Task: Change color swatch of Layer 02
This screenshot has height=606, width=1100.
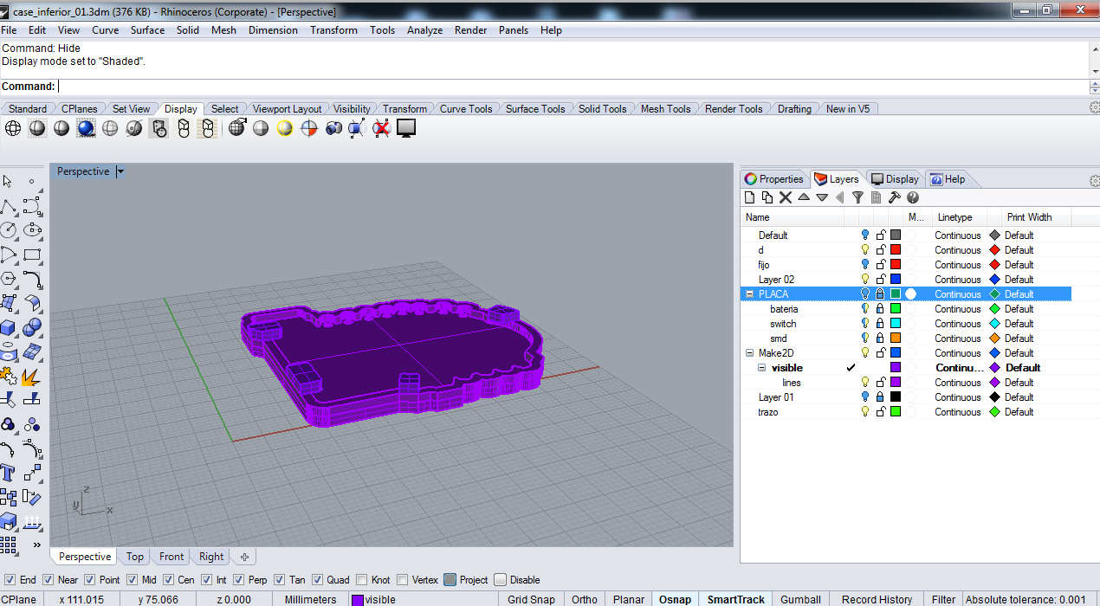Action: click(x=896, y=280)
